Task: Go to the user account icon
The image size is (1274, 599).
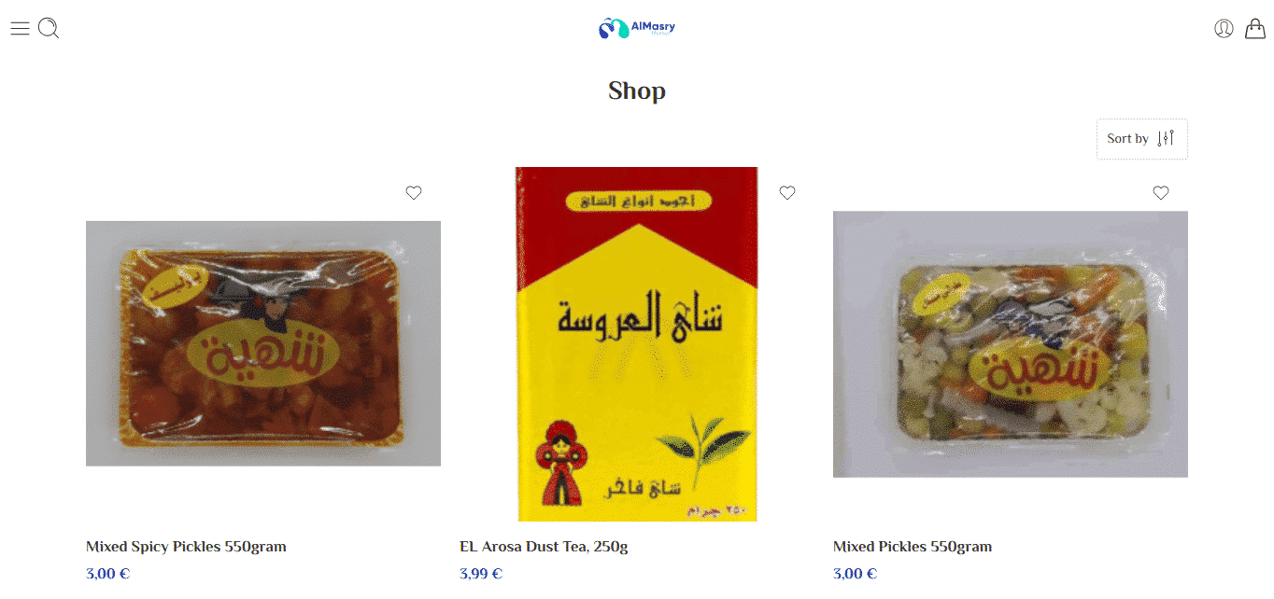Action: [x=1224, y=29]
